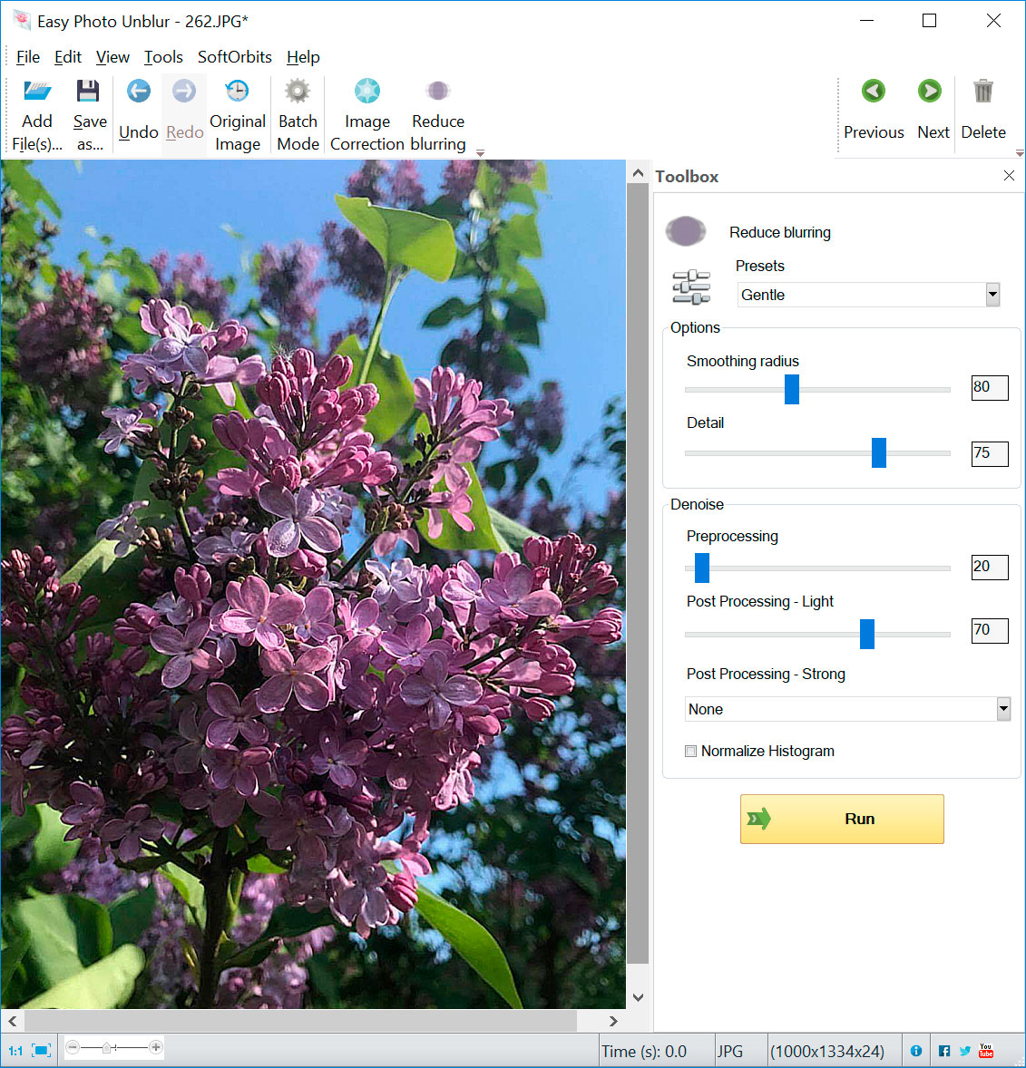Viewport: 1026px width, 1068px height.
Task: Click the Smoothing radius slider handle
Action: (x=791, y=389)
